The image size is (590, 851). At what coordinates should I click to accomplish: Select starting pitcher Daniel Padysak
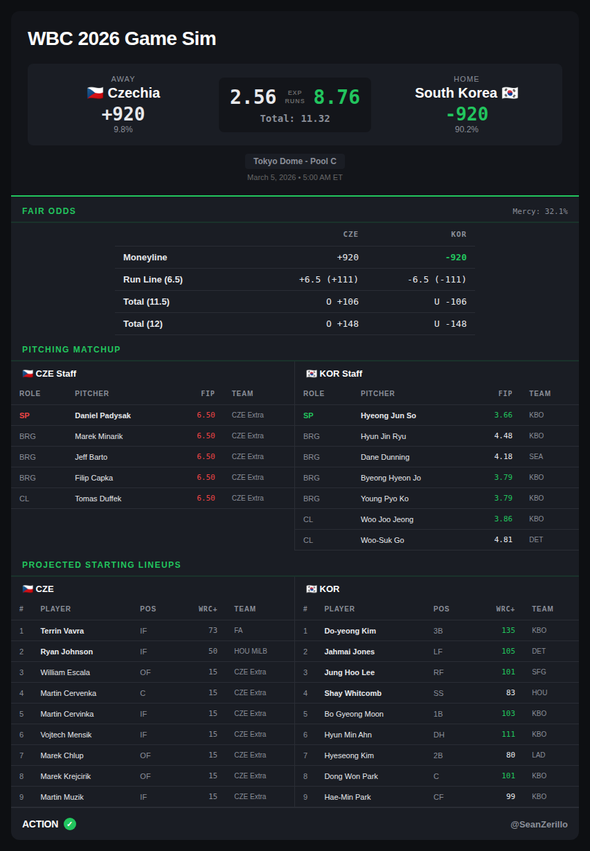coord(102,415)
